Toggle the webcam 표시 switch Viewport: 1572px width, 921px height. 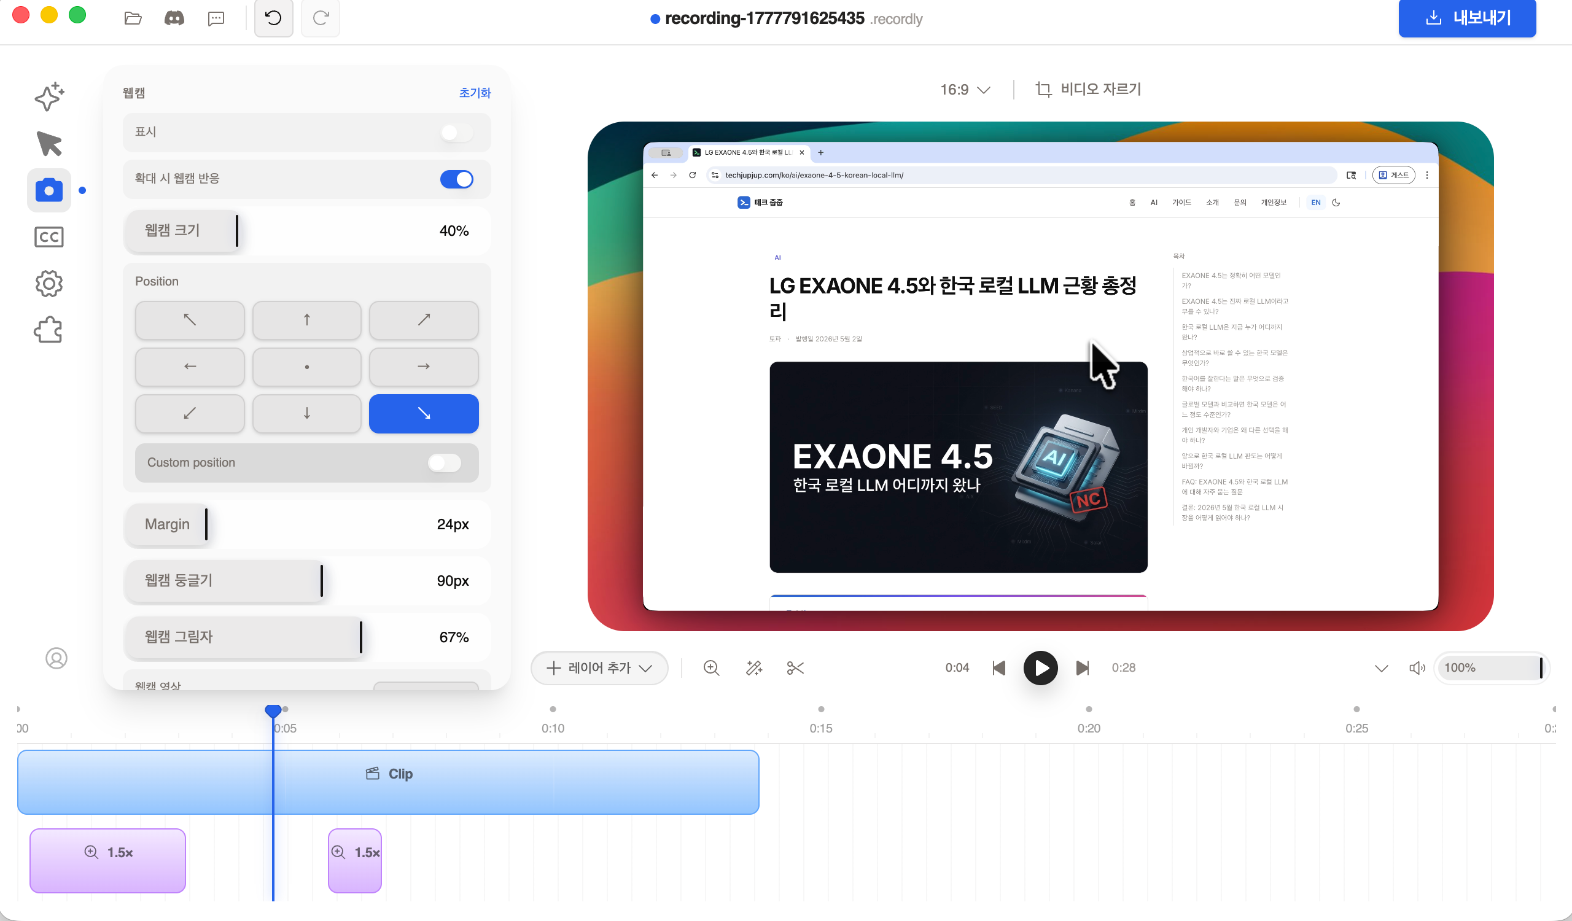coord(457,132)
